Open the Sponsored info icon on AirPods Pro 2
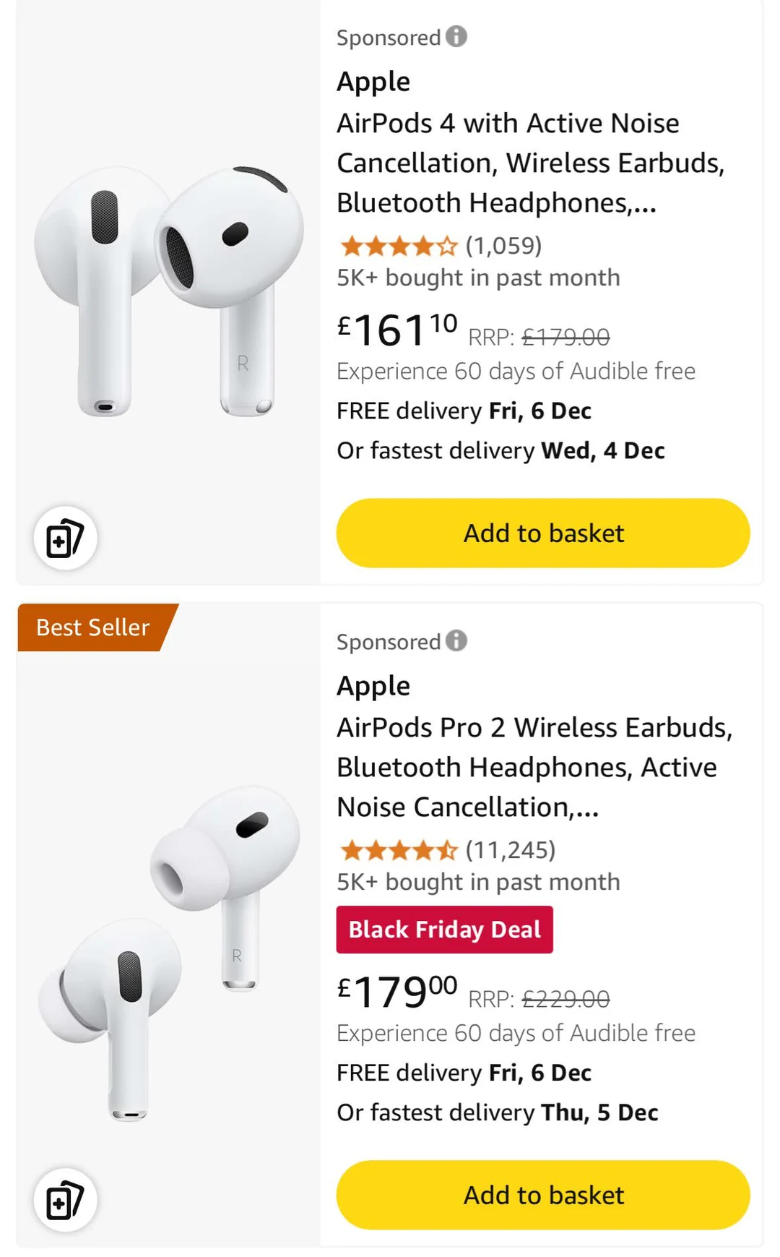 point(456,640)
